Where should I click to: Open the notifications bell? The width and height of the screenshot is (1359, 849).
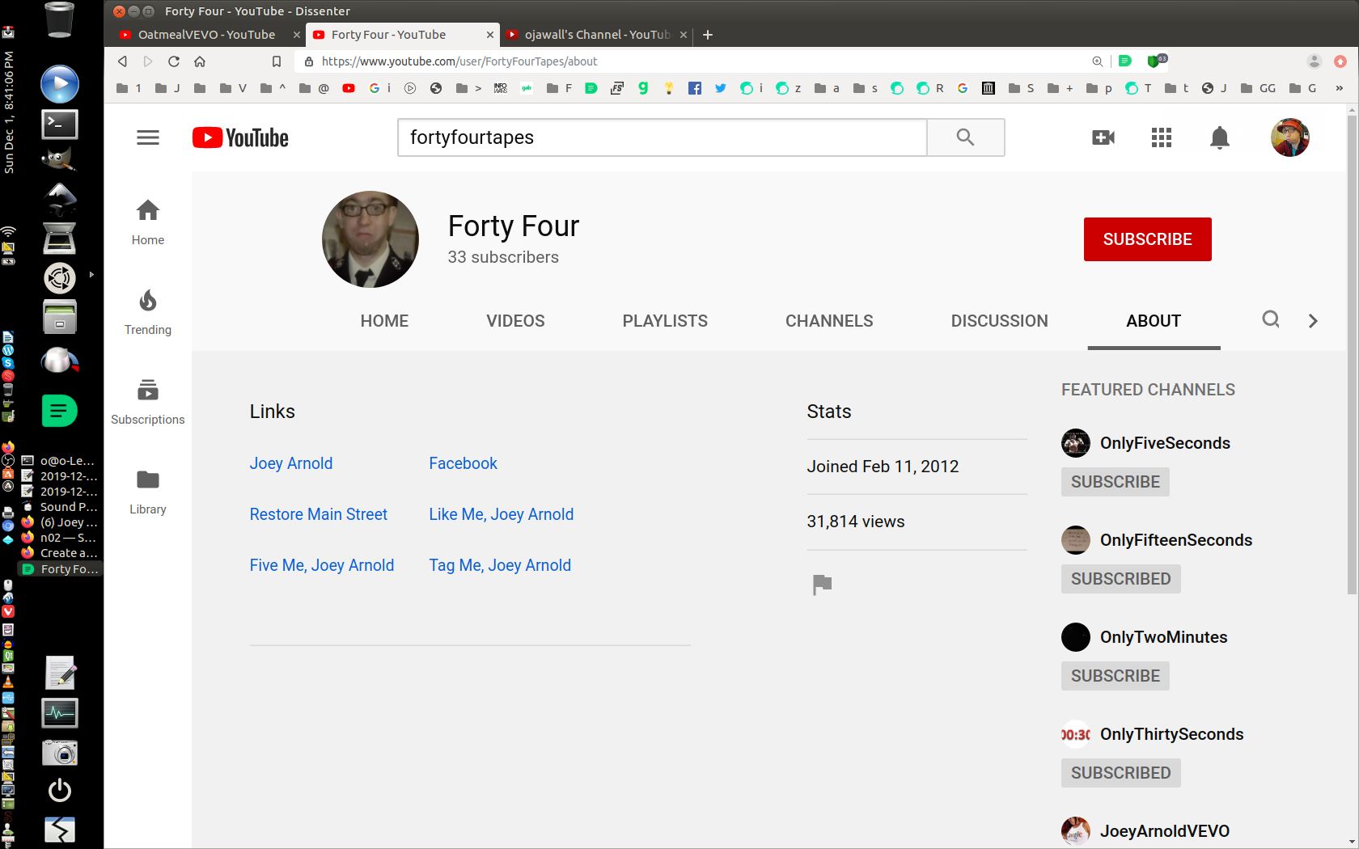(x=1220, y=138)
